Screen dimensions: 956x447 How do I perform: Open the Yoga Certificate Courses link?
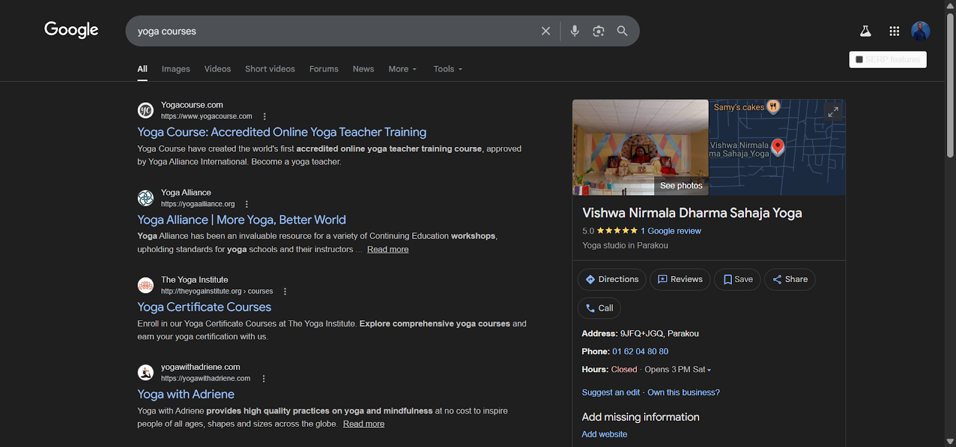pos(204,307)
